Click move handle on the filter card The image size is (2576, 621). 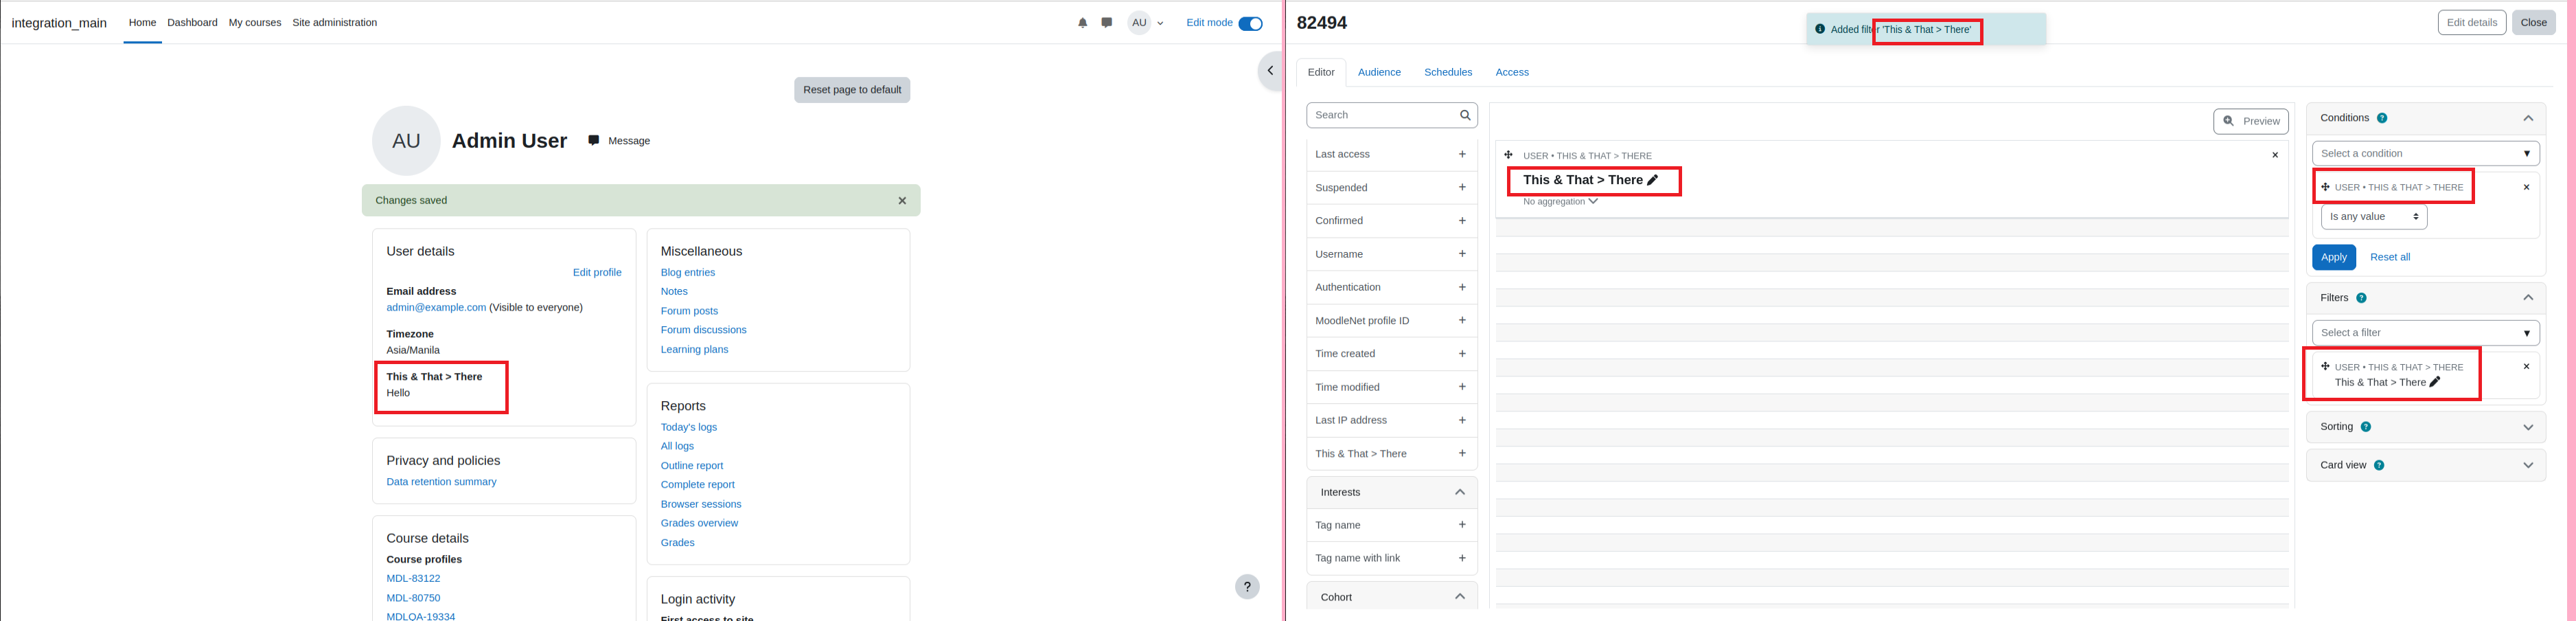pos(2326,367)
